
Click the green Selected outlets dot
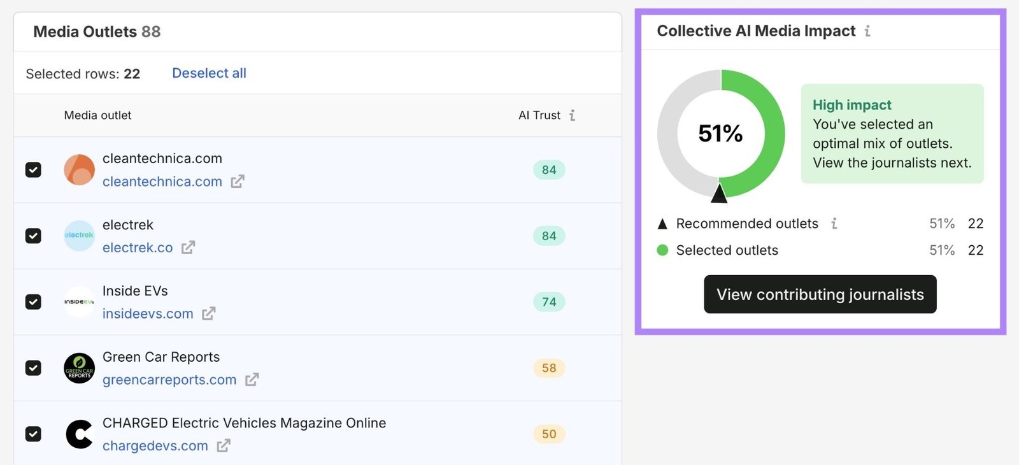(662, 250)
